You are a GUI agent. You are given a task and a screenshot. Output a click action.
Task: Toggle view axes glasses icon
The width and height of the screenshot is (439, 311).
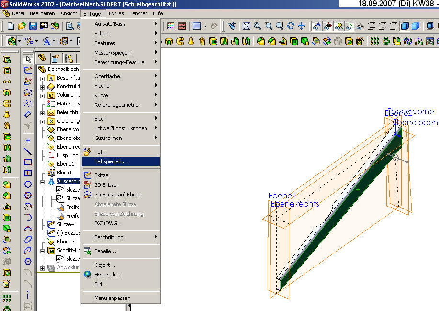click(x=349, y=26)
